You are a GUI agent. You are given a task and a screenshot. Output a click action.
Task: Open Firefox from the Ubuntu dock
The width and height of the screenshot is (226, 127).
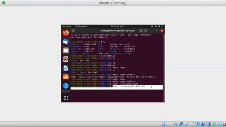[x=66, y=33]
